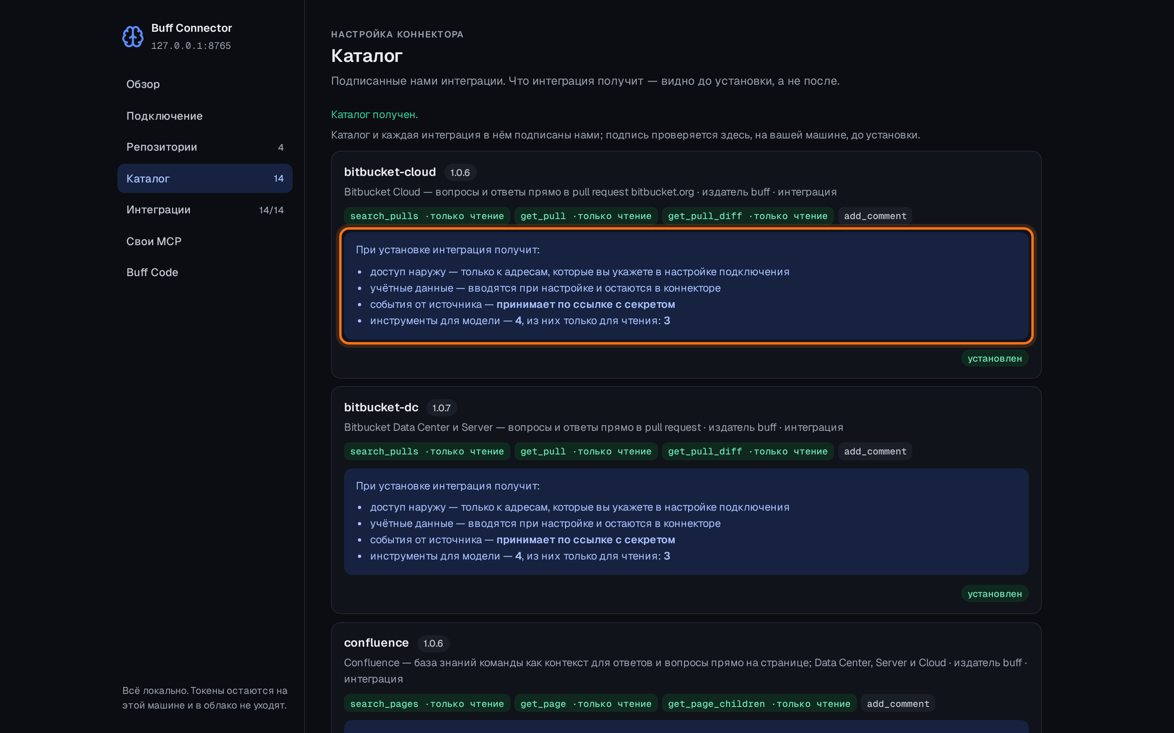The image size is (1174, 733).
Task: Select the Каталог sidebar item
Action: tap(205, 178)
